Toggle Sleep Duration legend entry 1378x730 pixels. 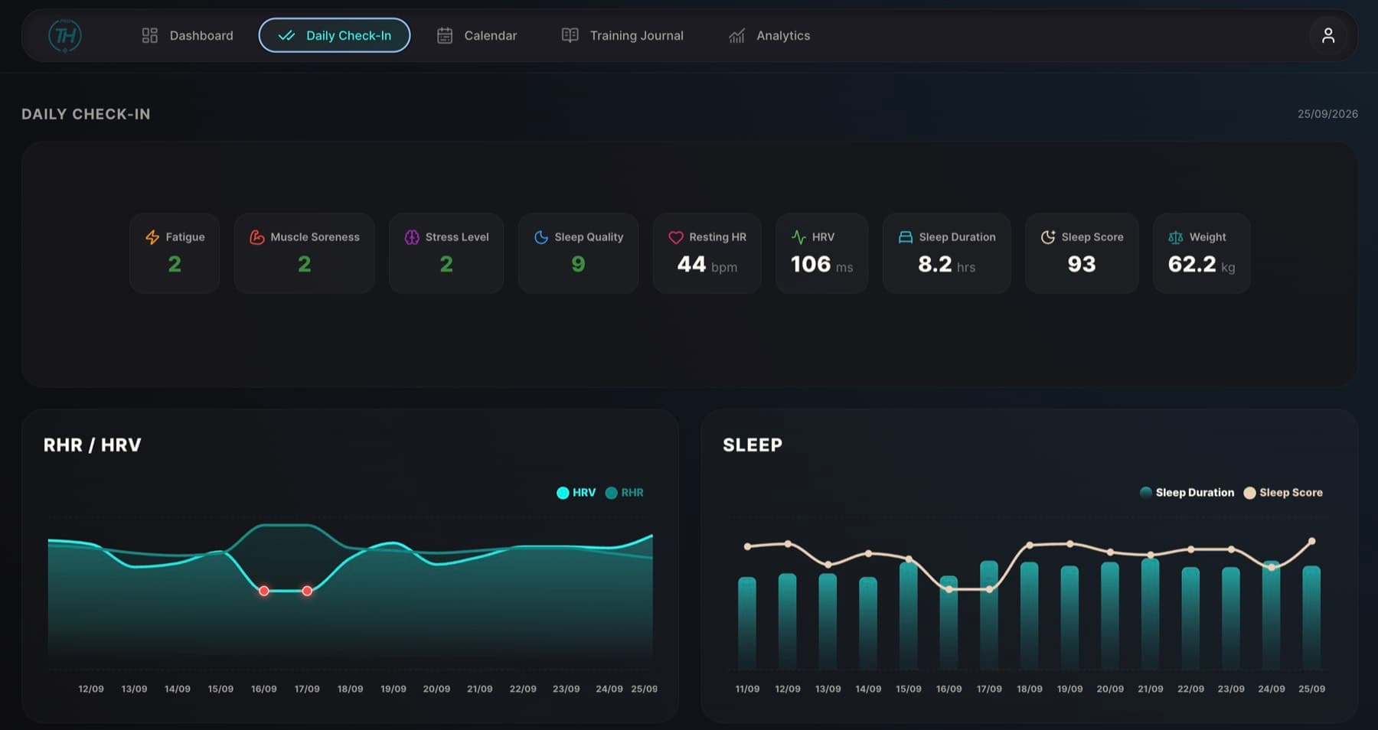tap(1187, 493)
